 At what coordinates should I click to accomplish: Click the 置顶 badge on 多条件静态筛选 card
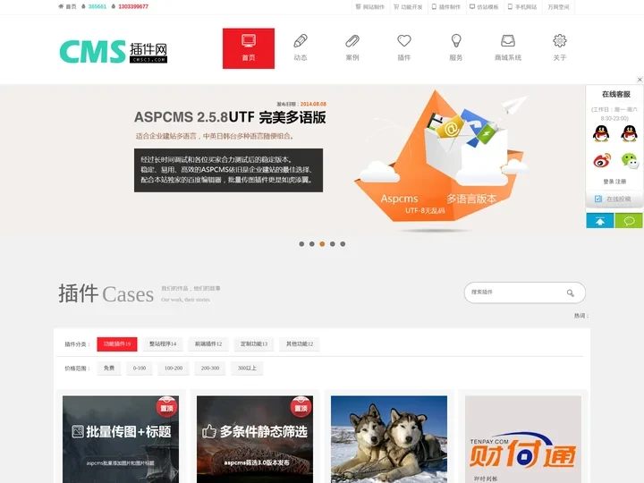(x=301, y=408)
